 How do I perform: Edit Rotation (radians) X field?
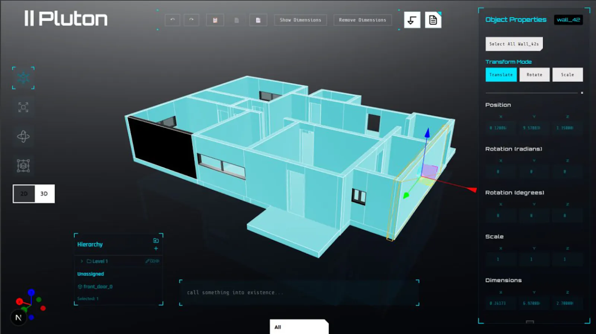point(501,172)
